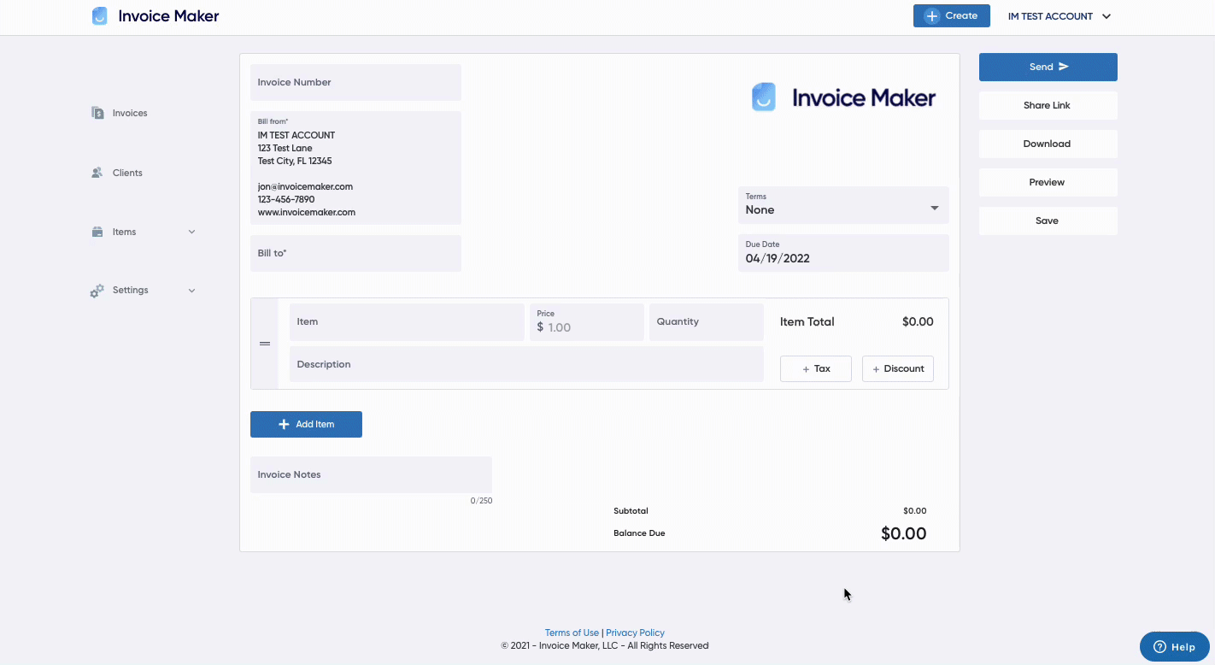This screenshot has width=1215, height=665.
Task: Click the Items box icon in sidebar
Action: click(x=97, y=232)
